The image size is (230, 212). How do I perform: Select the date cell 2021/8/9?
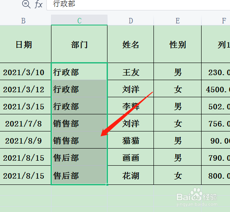coord(26,140)
